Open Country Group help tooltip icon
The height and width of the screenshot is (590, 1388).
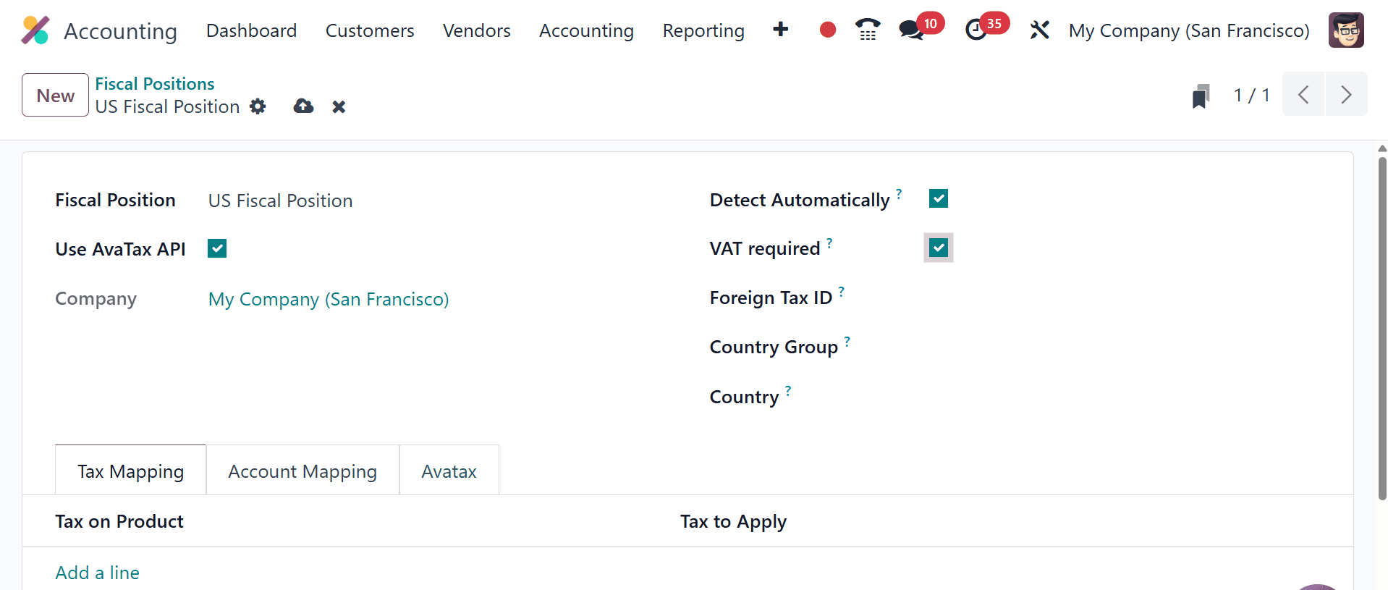(x=847, y=341)
